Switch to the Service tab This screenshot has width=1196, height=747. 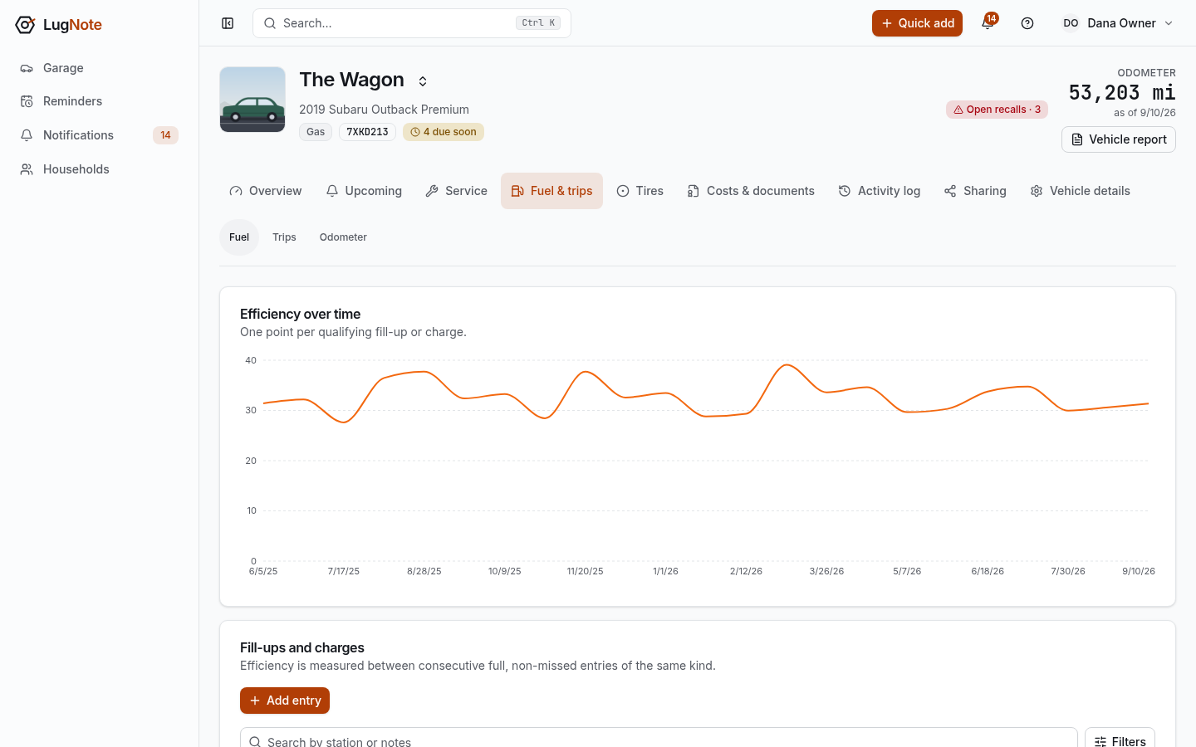(457, 191)
